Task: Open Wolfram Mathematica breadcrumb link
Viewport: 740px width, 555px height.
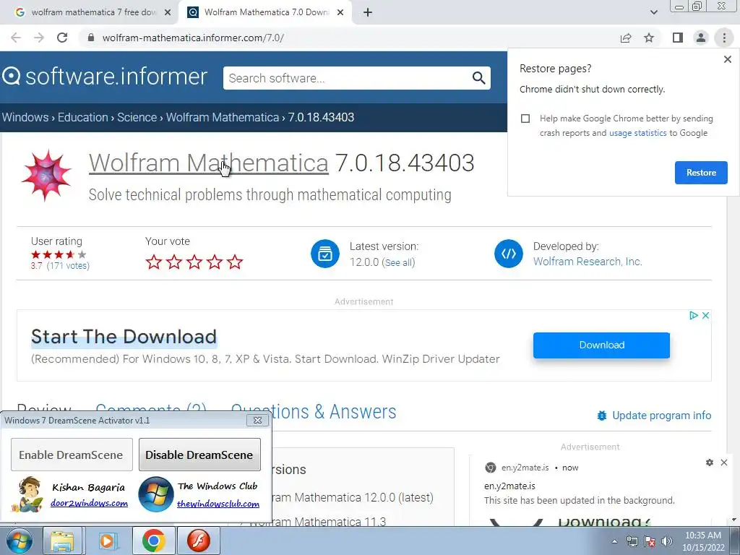Action: (223, 117)
